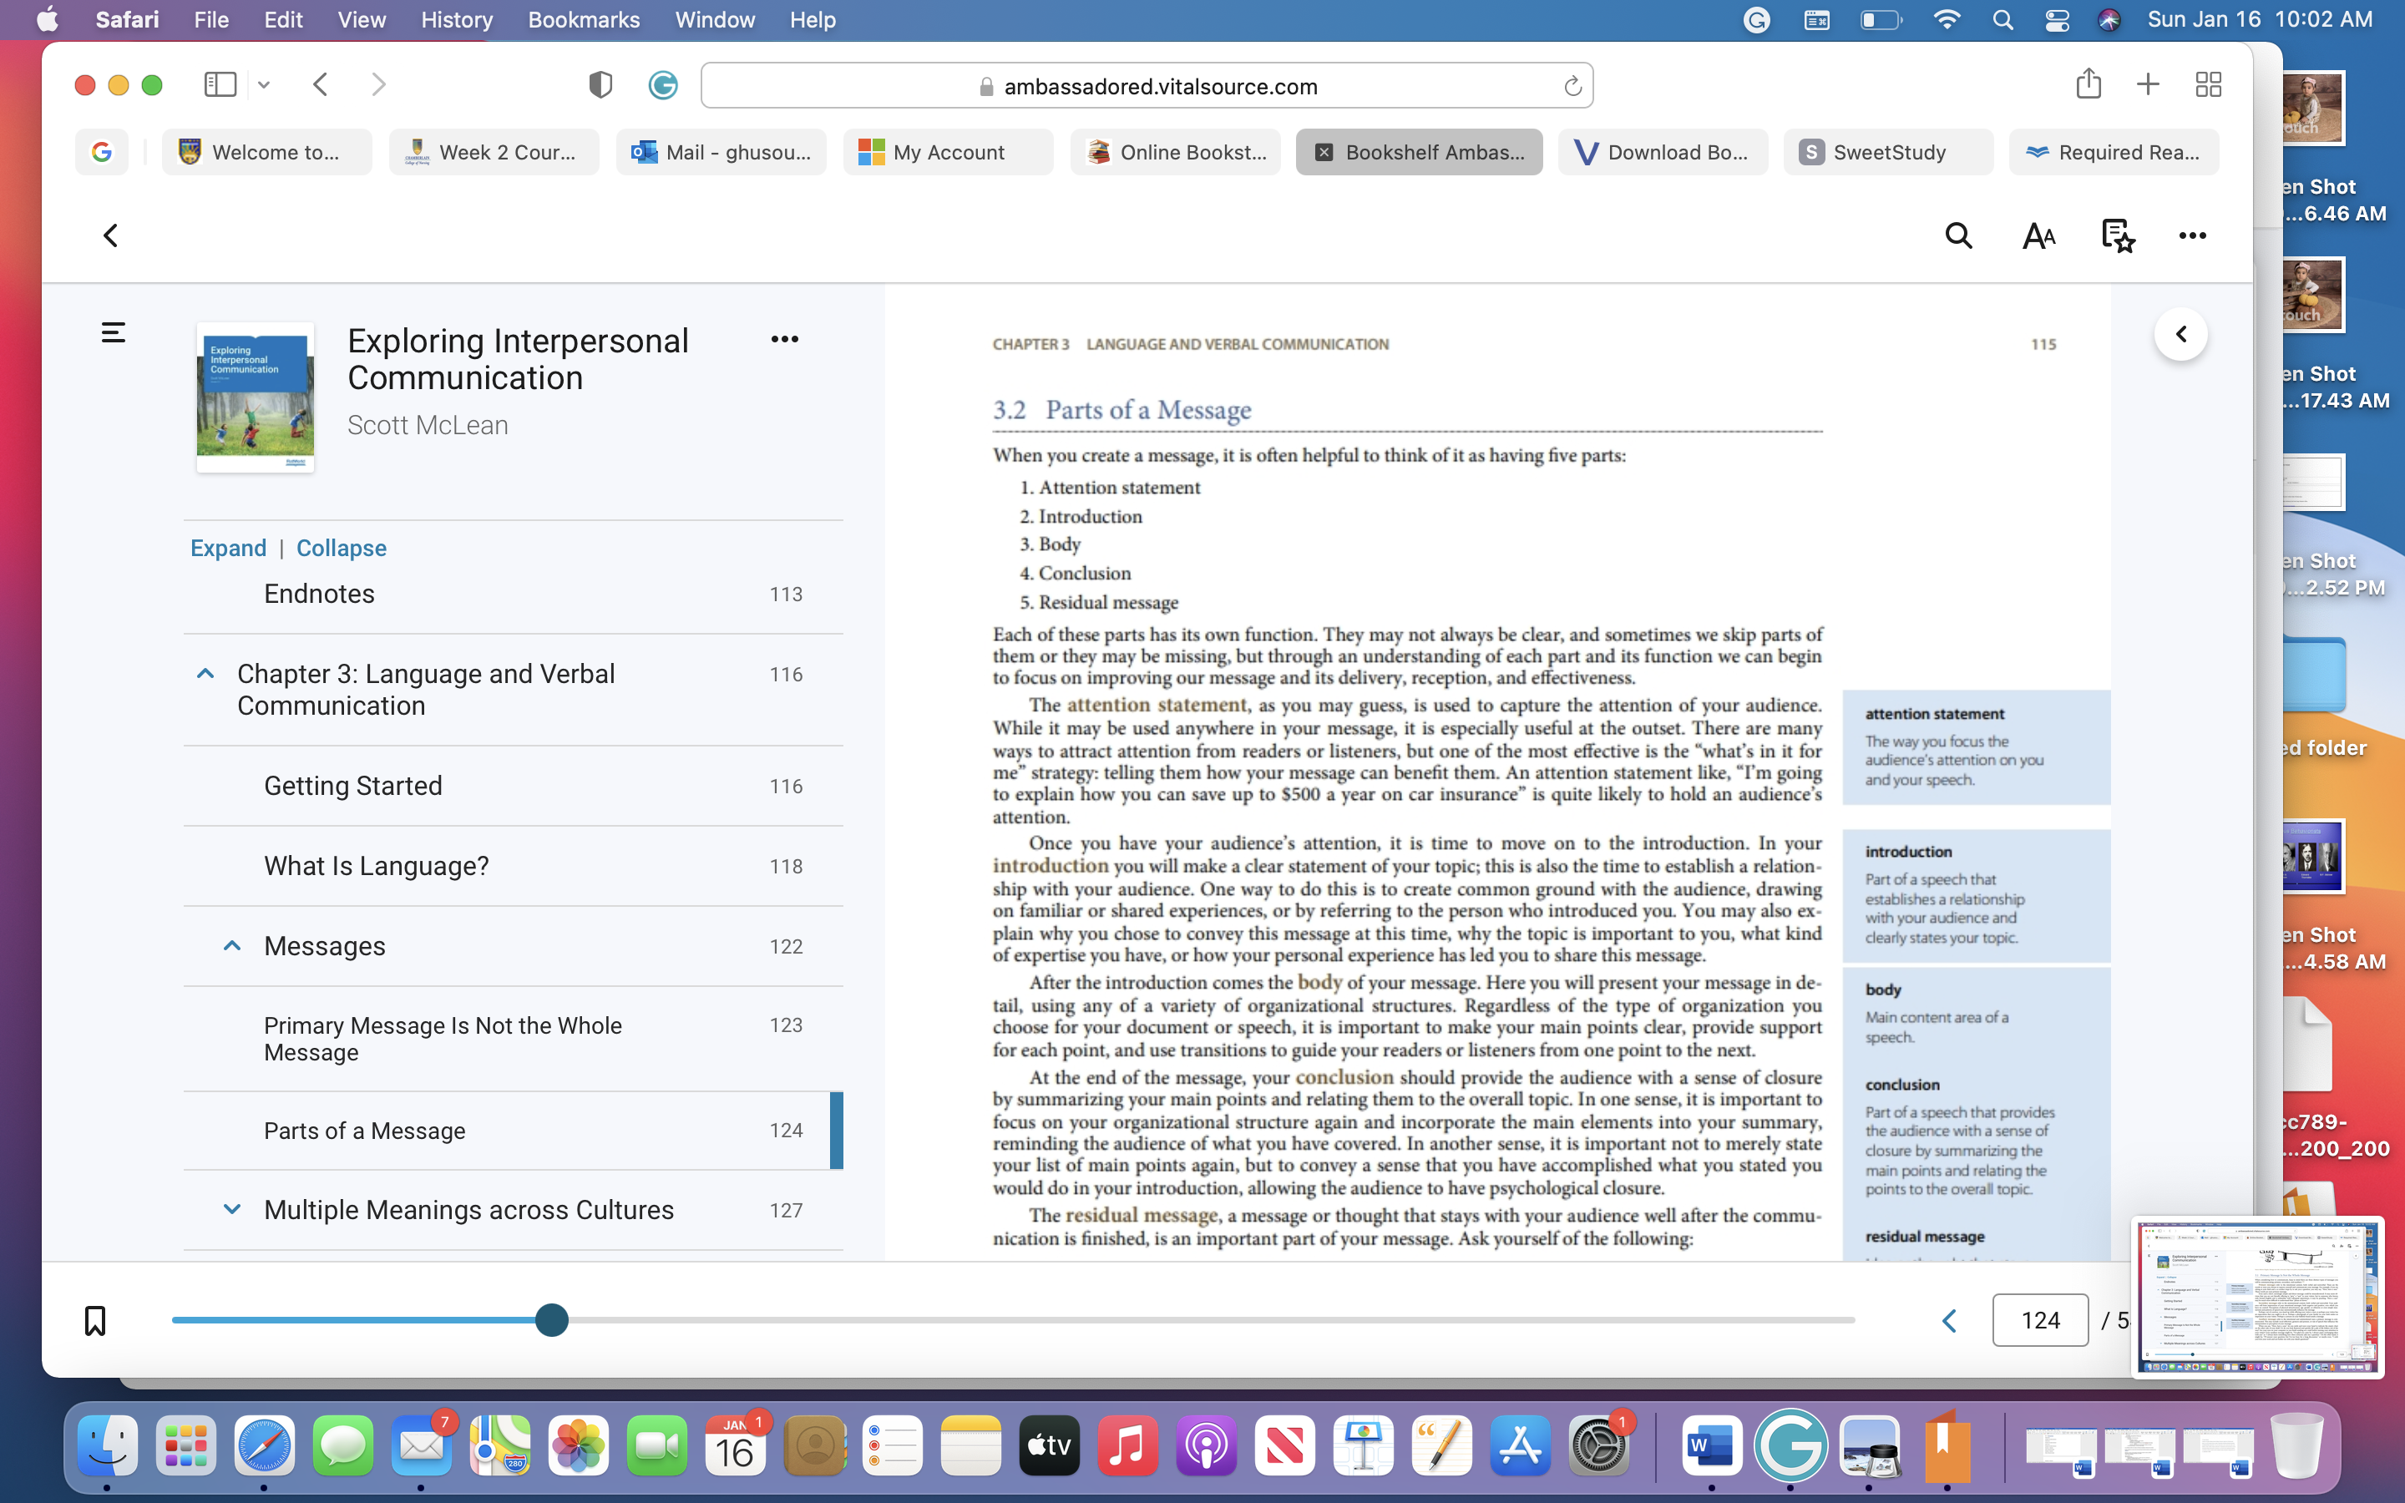Collapse the Messages section
2405x1503 pixels.
coord(231,945)
